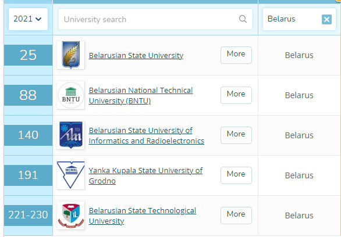
Task: Open the Belarusian State University link
Action: pos(136,55)
